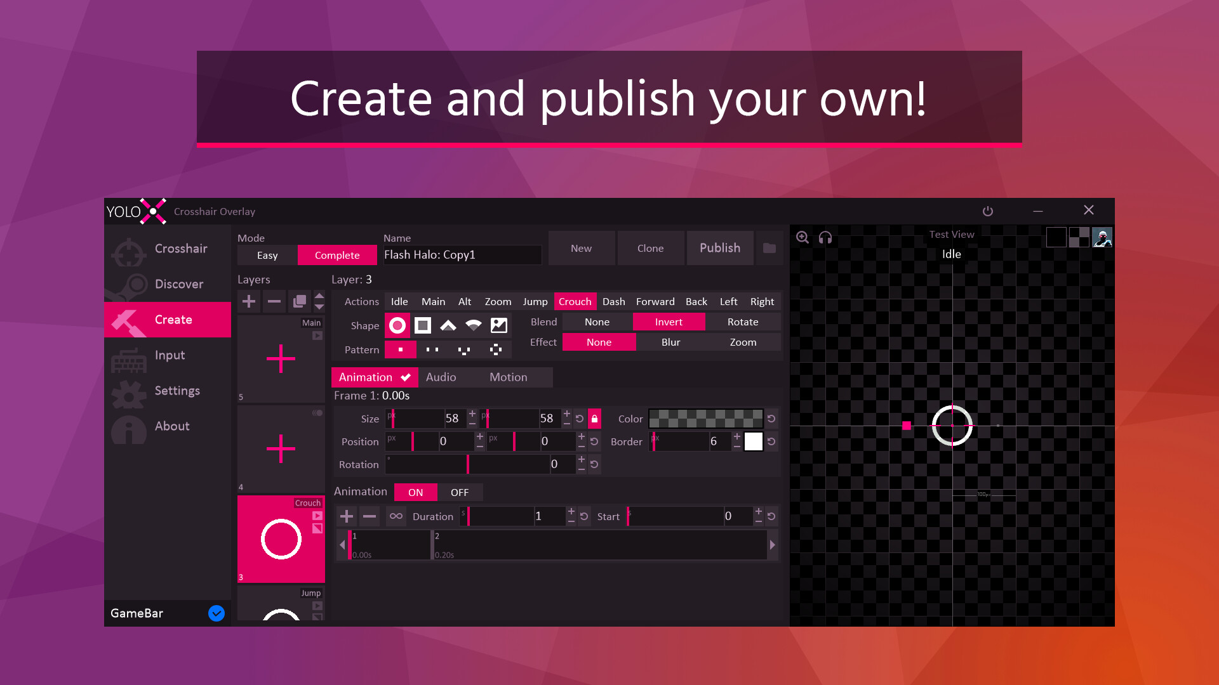Select the Jump action tab

pos(535,301)
